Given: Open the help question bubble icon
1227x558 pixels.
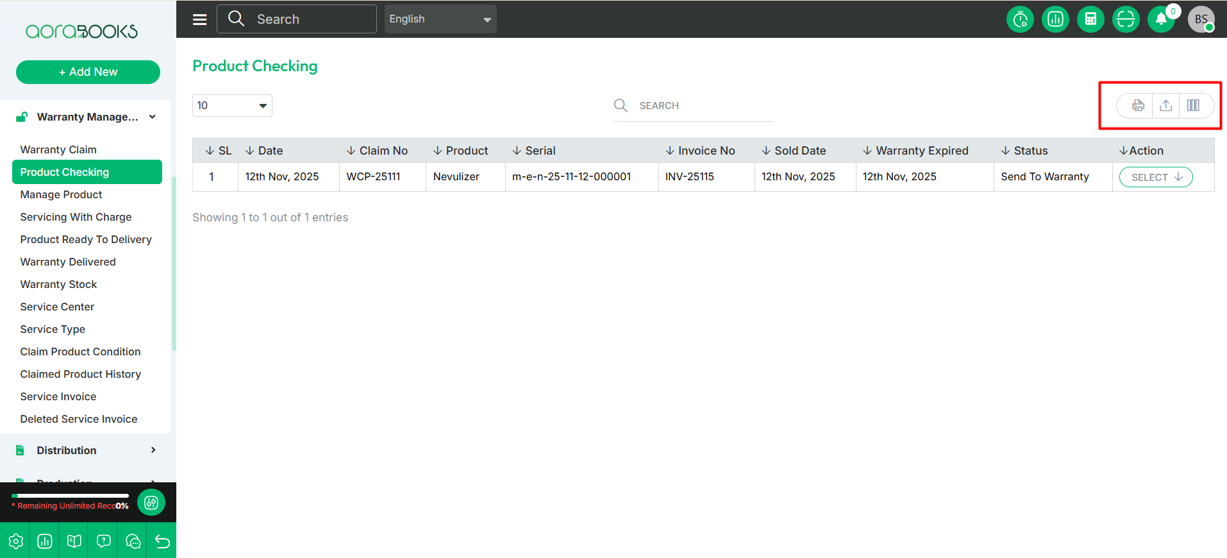Looking at the screenshot, I should tap(103, 541).
